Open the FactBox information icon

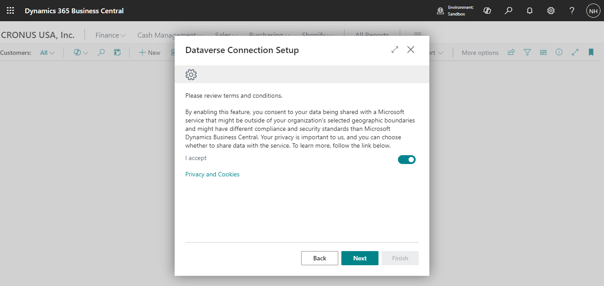coord(559,53)
